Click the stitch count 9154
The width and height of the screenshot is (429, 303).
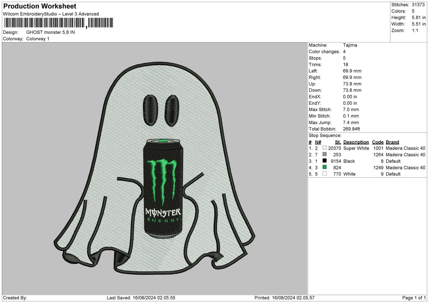(336, 161)
